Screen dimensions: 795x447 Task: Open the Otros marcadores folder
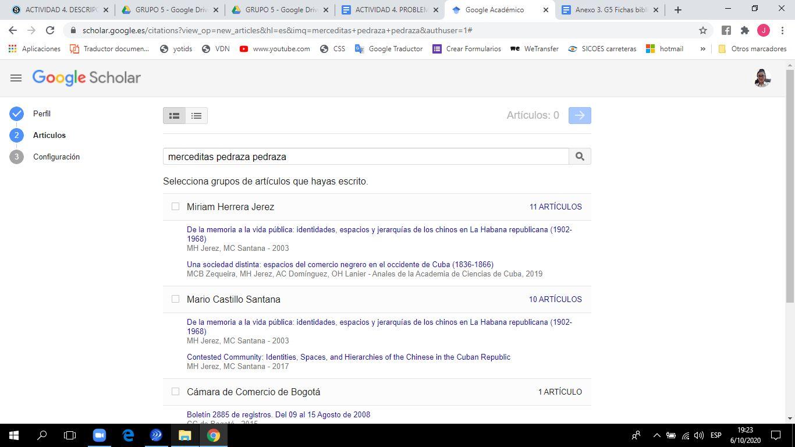click(x=752, y=49)
